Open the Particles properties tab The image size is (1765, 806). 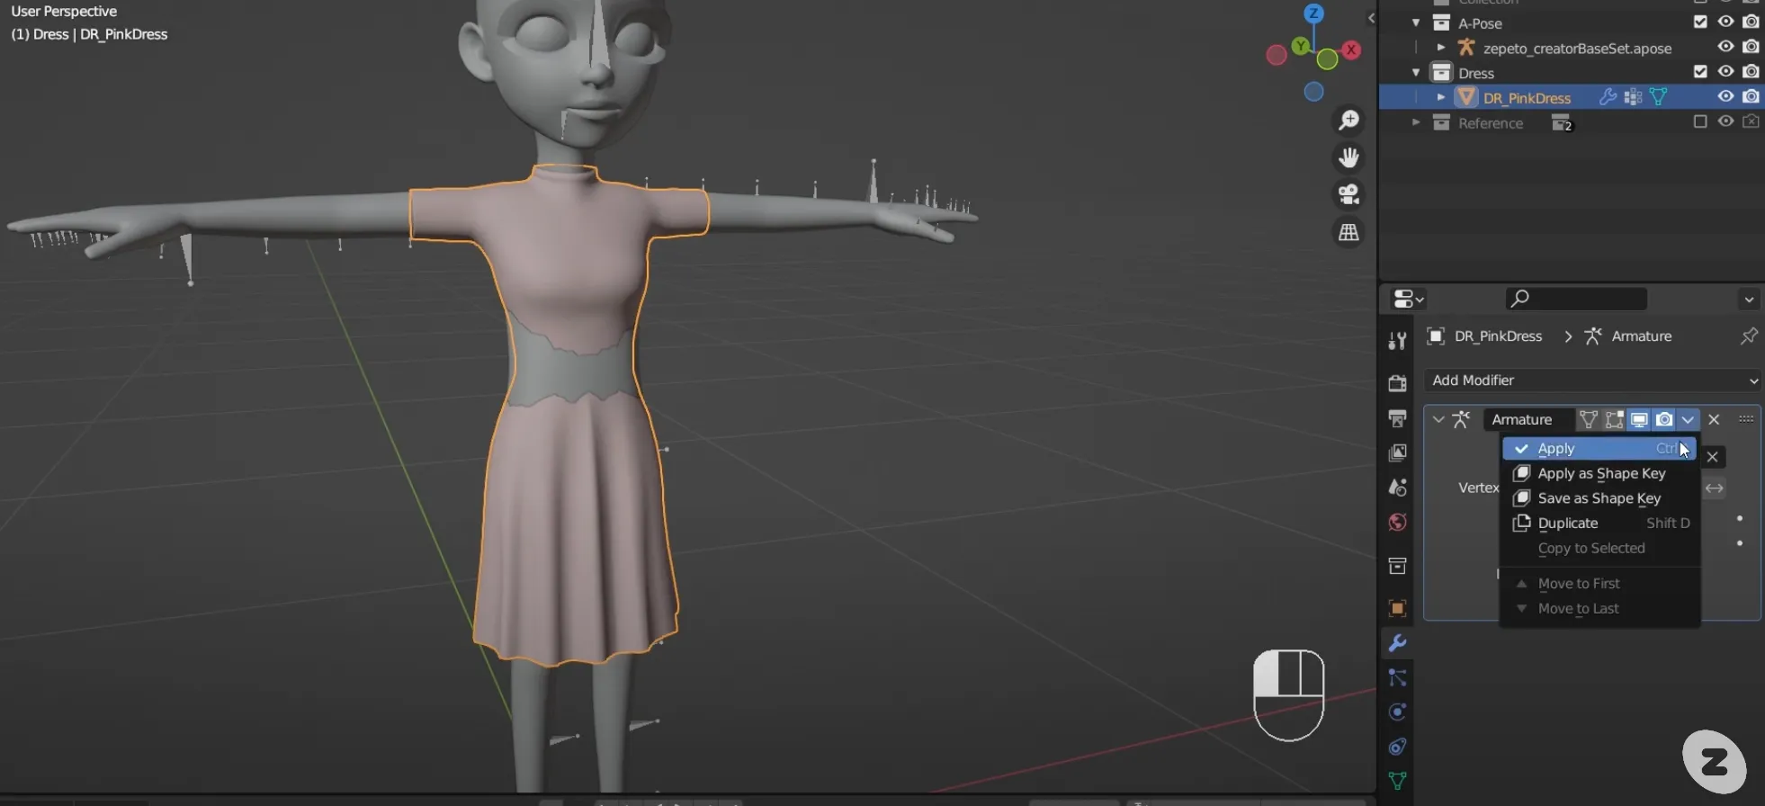coord(1397,677)
